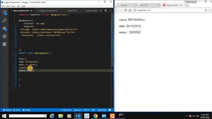The height and width of the screenshot is (119, 212).
Task: Close the Google tab in Chrome
Action: [136, 5]
